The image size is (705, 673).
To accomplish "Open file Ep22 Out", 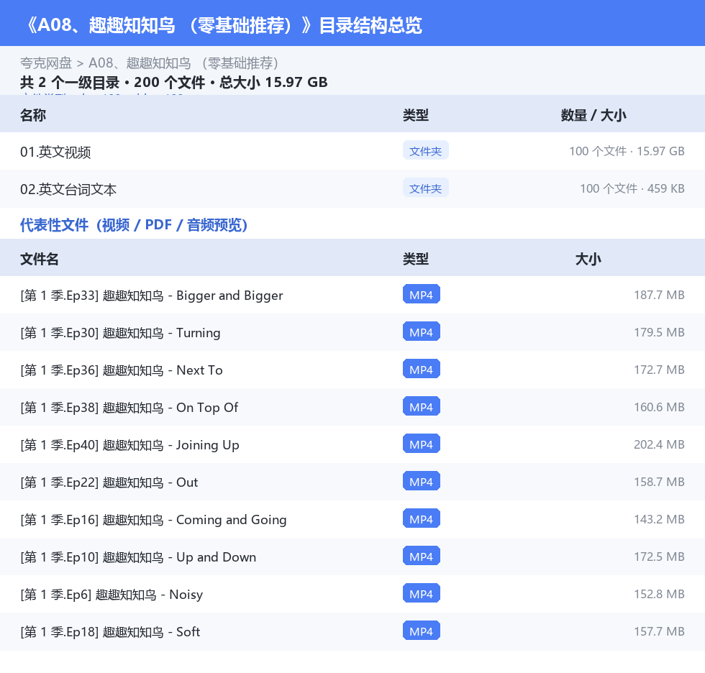I will [x=352, y=482].
